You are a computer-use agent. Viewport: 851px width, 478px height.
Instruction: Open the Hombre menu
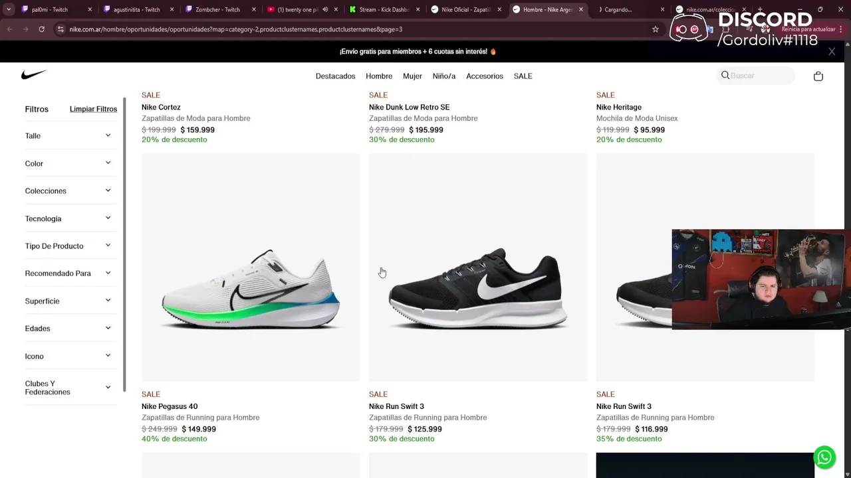click(379, 76)
